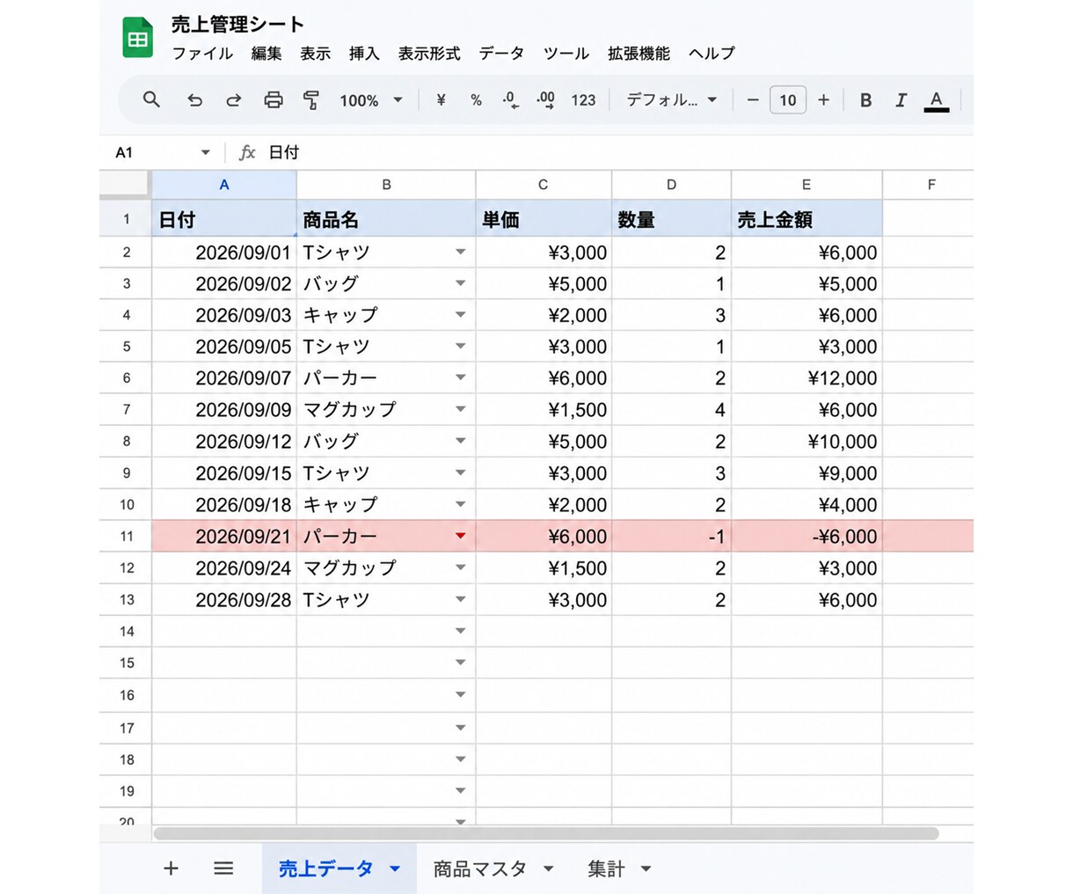The width and height of the screenshot is (1073, 894).
Task: Open product dropdown in row 3 バッグ
Action: [x=460, y=283]
